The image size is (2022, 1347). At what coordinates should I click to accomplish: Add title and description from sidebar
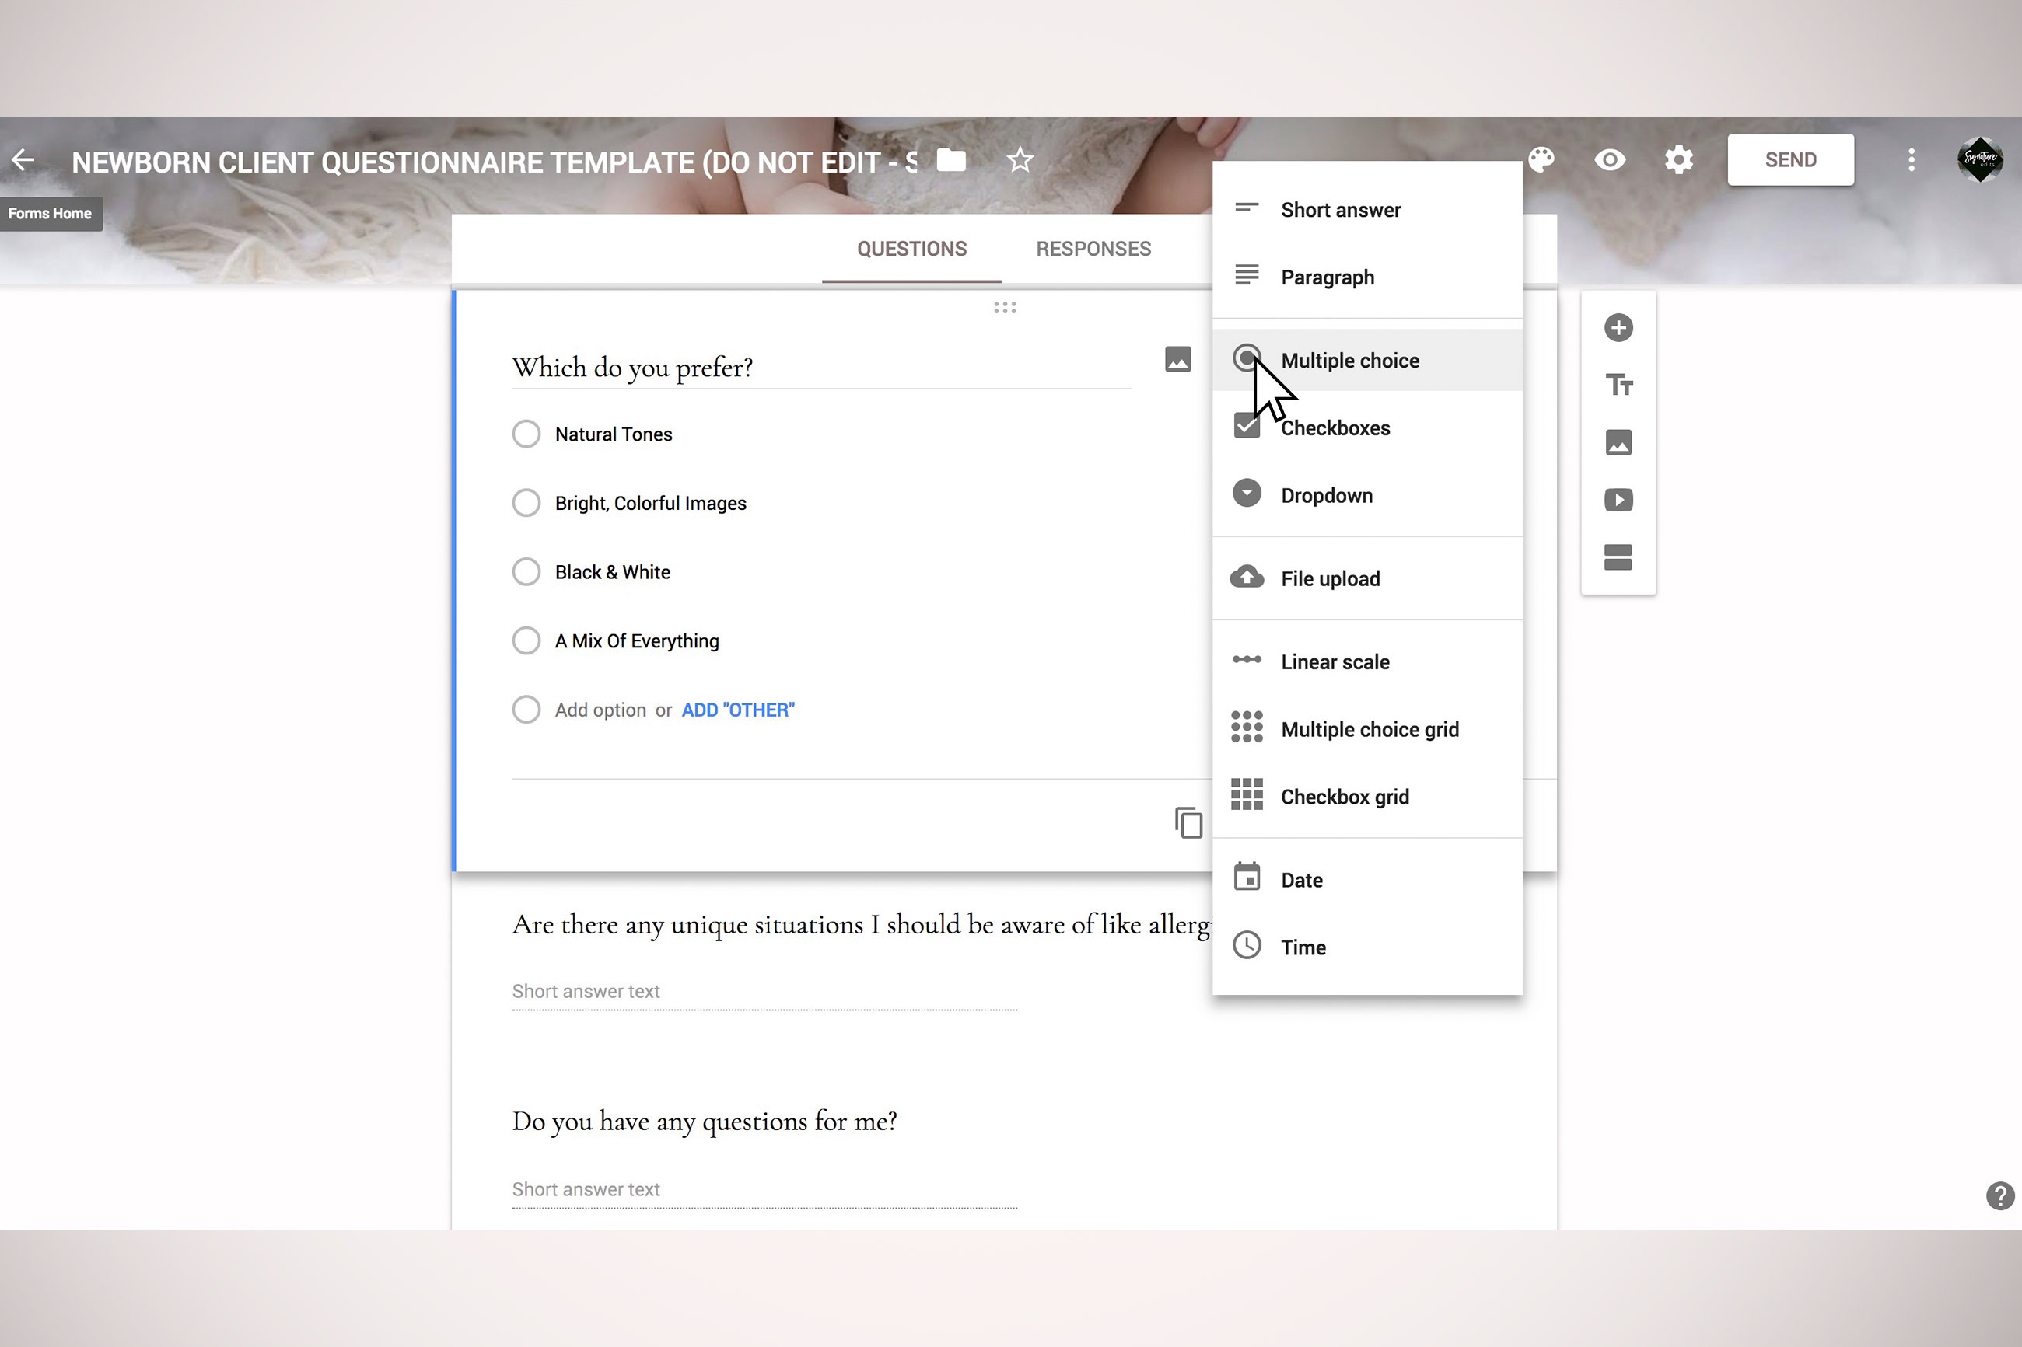point(1618,385)
